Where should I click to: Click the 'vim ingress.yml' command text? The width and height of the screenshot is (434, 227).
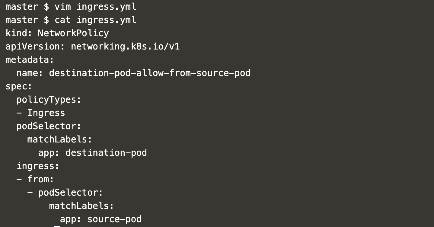point(95,7)
